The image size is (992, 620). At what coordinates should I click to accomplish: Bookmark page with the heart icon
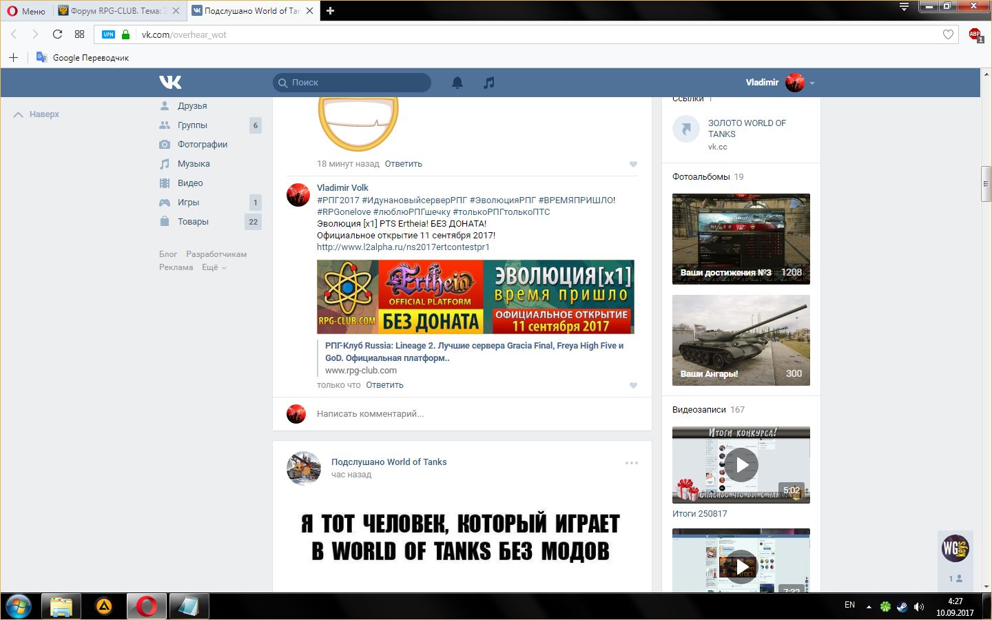point(948,34)
